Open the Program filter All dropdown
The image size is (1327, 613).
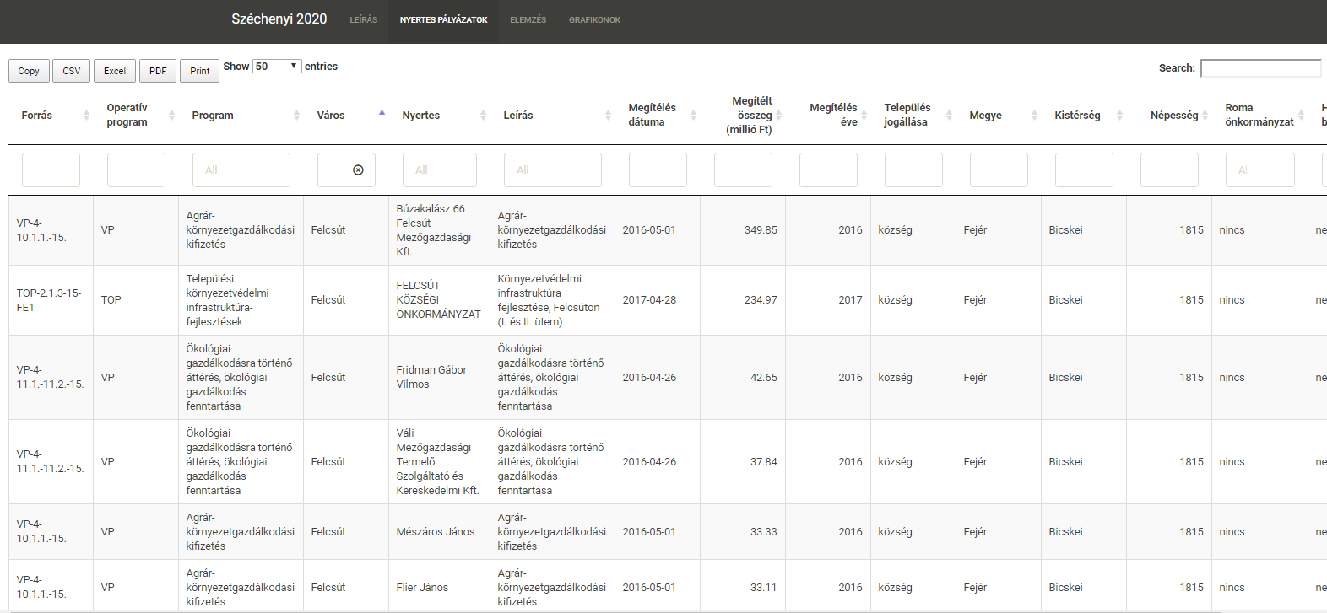click(241, 170)
